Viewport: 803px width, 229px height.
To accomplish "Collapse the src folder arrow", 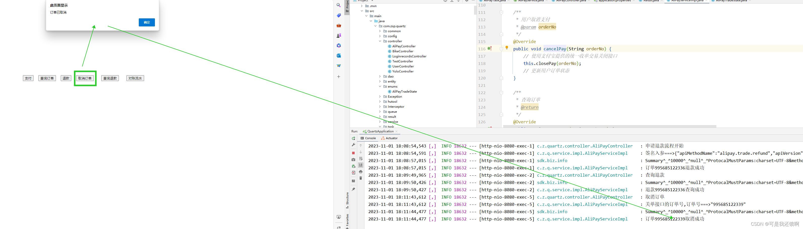I will point(362,11).
